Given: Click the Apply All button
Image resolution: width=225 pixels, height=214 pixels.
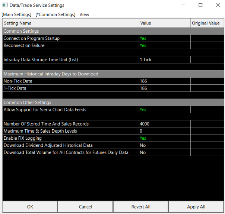Looking at the screenshot, I should 196,207.
